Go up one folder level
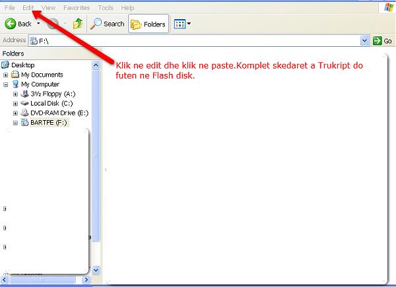The width and height of the screenshot is (396, 287). point(78,24)
